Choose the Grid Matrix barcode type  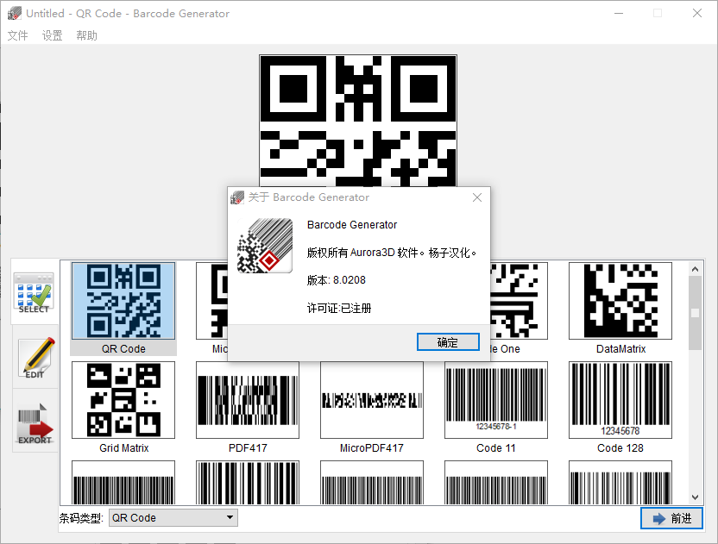(123, 400)
